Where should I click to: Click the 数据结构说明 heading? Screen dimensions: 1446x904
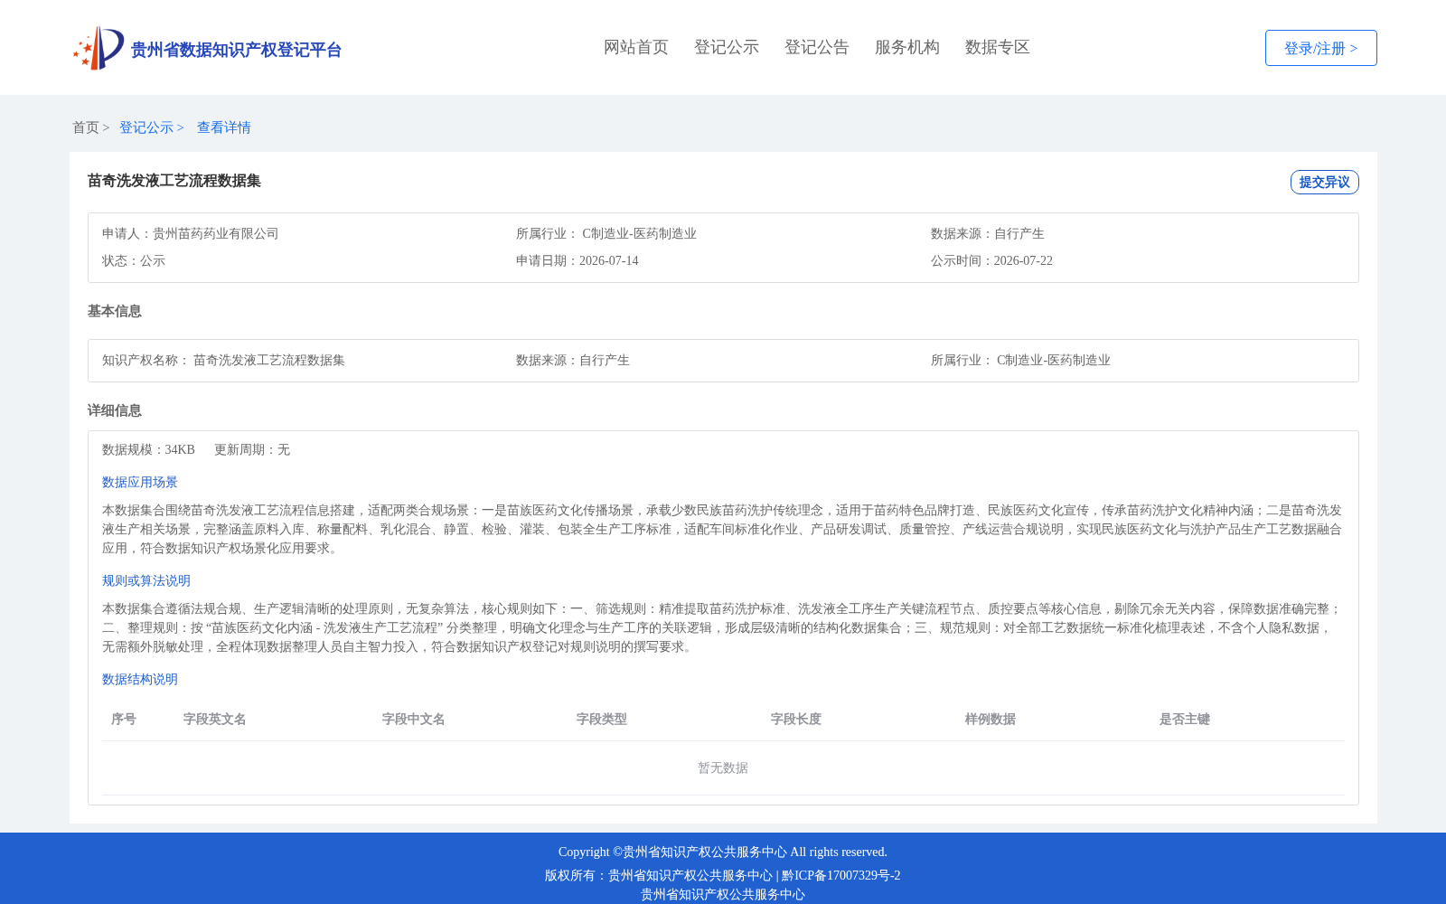coord(140,679)
